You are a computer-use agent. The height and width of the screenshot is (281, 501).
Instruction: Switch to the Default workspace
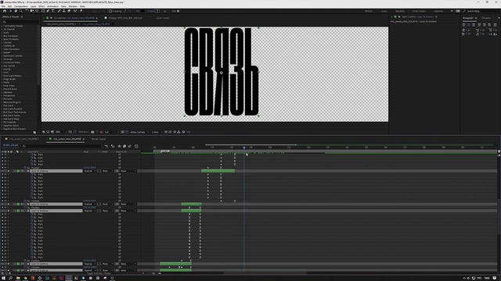click(x=369, y=11)
